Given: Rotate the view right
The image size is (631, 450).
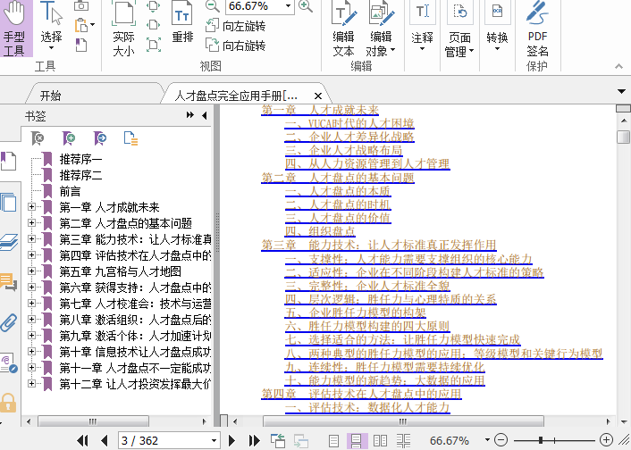Looking at the screenshot, I should point(235,45).
